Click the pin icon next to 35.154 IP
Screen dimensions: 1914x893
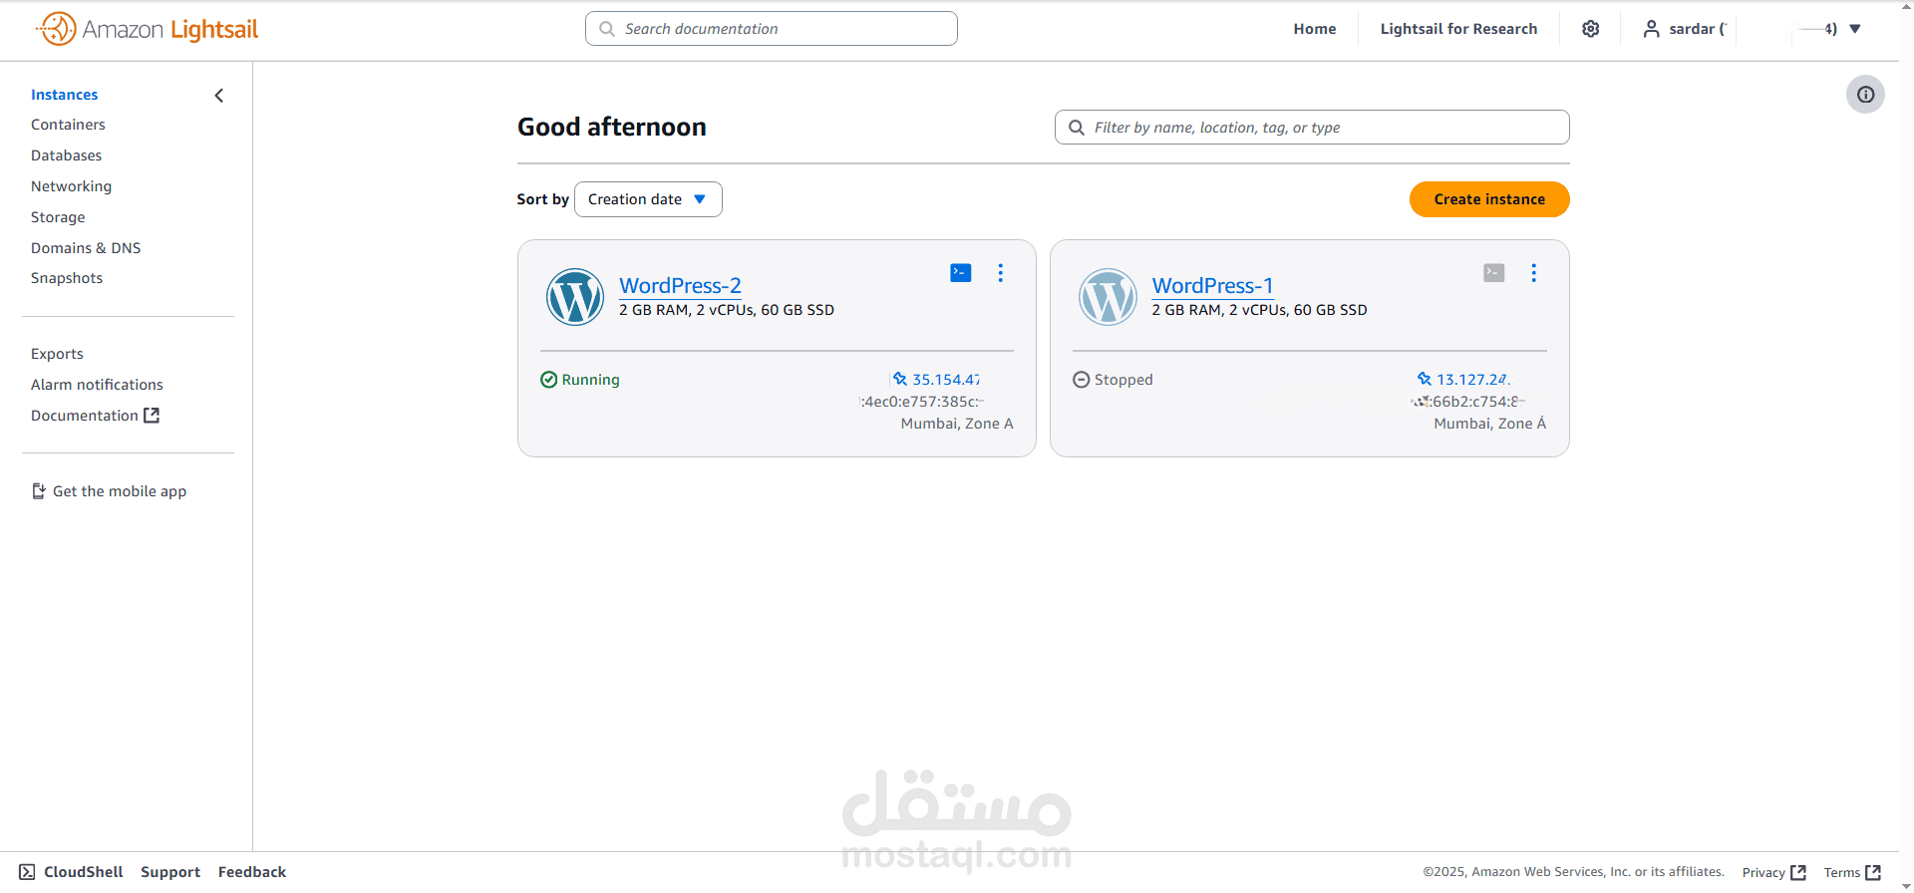pyautogui.click(x=900, y=379)
